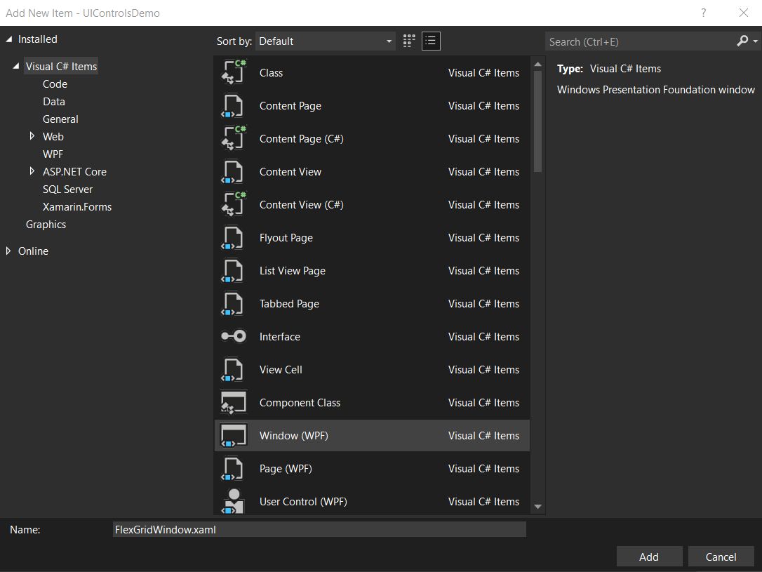Select the Tabbed Page template
Viewport: 762px width, 572px height.
[288, 303]
